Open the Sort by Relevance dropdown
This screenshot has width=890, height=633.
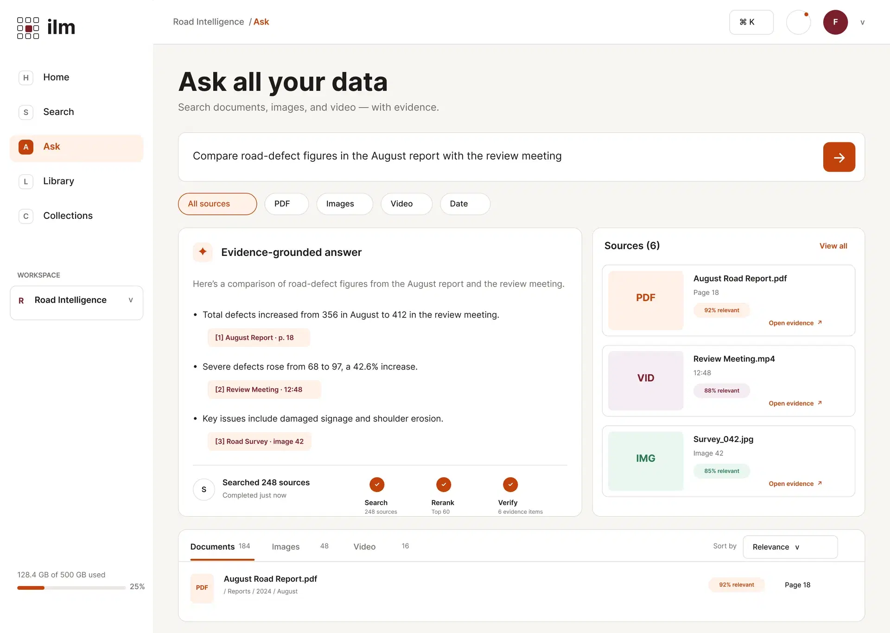[x=790, y=547]
